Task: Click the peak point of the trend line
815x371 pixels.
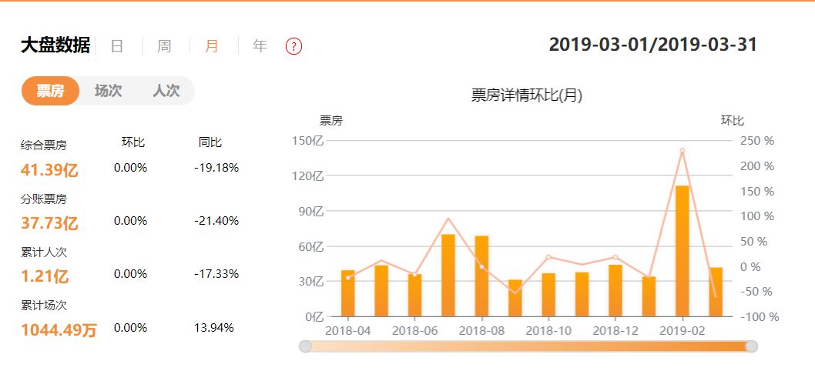Action: pyautogui.click(x=682, y=150)
